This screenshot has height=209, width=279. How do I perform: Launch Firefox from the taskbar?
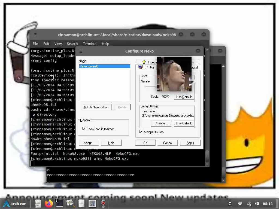[48, 204]
